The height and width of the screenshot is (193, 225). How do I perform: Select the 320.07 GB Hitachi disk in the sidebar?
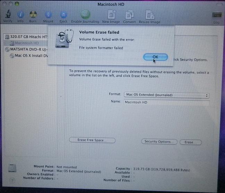[26, 37]
